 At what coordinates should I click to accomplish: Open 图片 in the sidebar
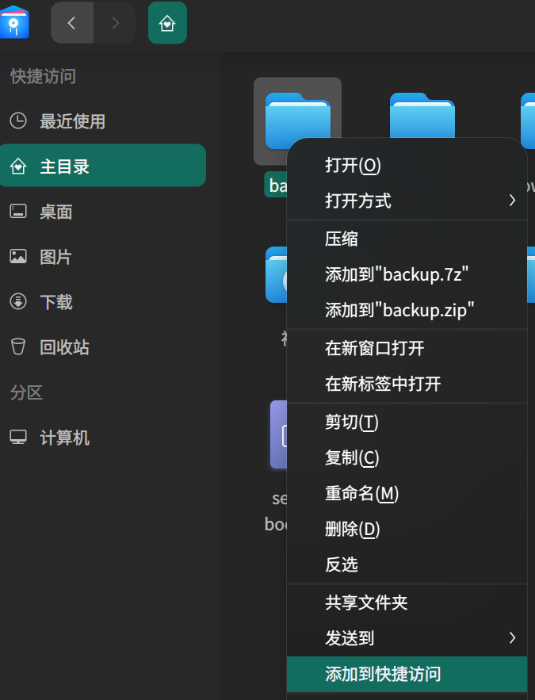click(103, 257)
